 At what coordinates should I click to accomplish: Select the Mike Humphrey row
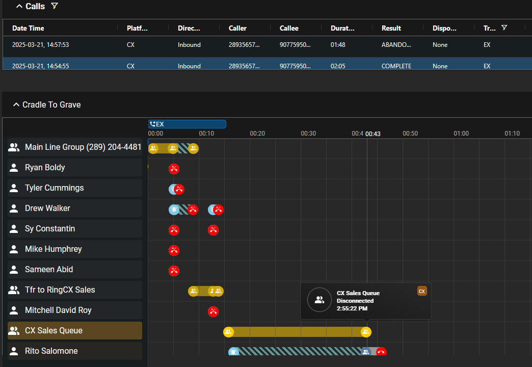74,249
